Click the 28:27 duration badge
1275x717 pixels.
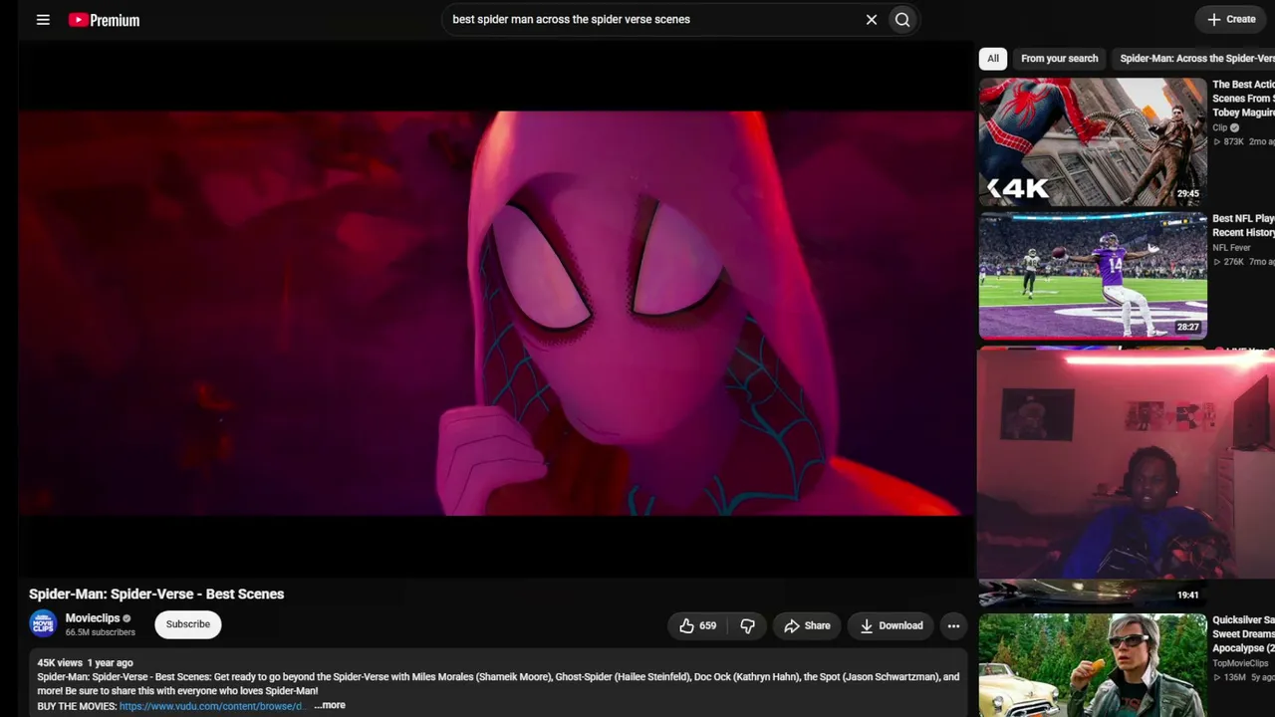pos(1188,327)
